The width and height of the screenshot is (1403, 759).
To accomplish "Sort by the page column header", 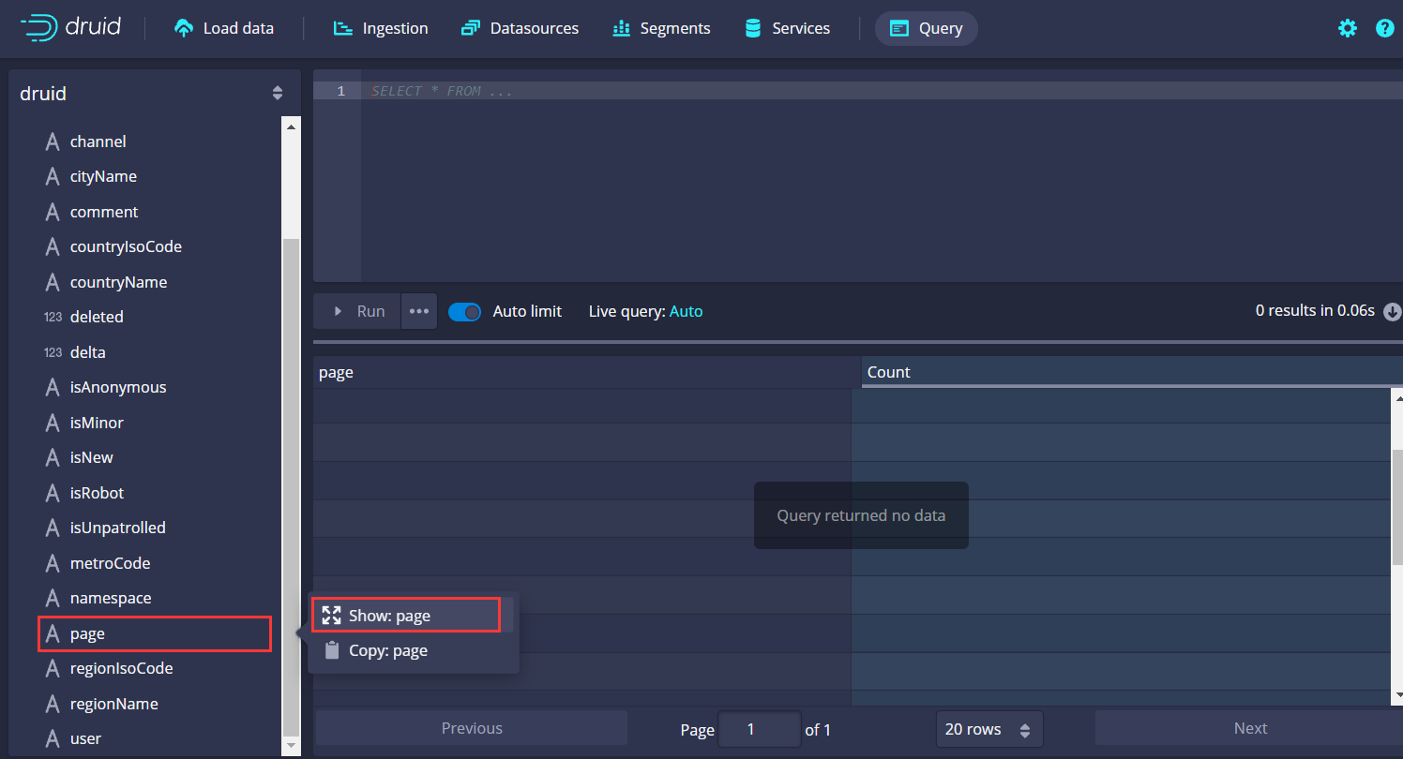I will point(587,372).
